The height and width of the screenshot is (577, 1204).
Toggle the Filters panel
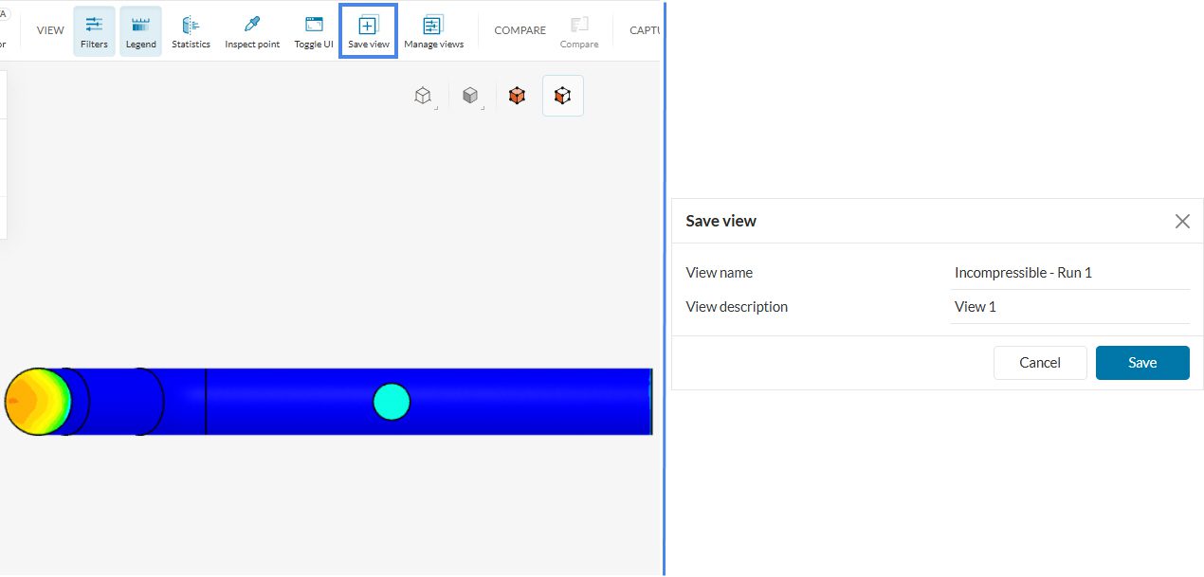(x=94, y=30)
